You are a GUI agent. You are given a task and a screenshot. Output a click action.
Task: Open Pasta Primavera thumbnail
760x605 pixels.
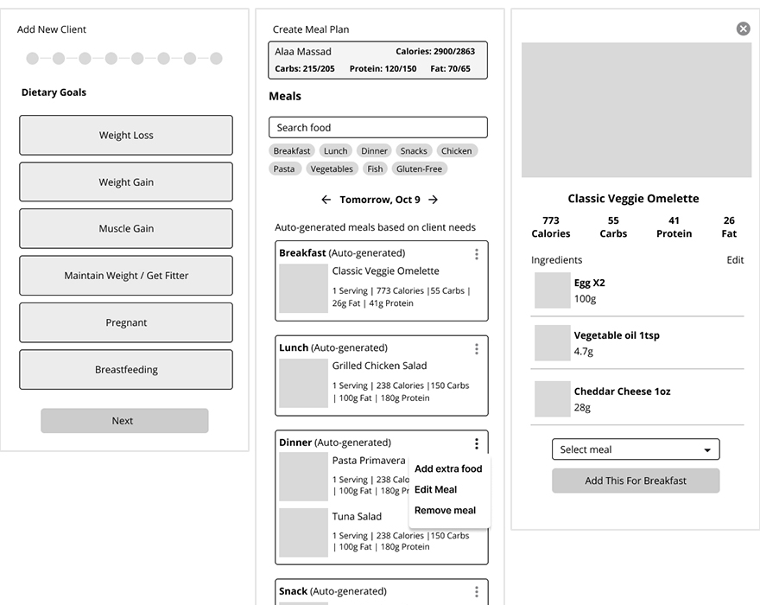(x=303, y=477)
